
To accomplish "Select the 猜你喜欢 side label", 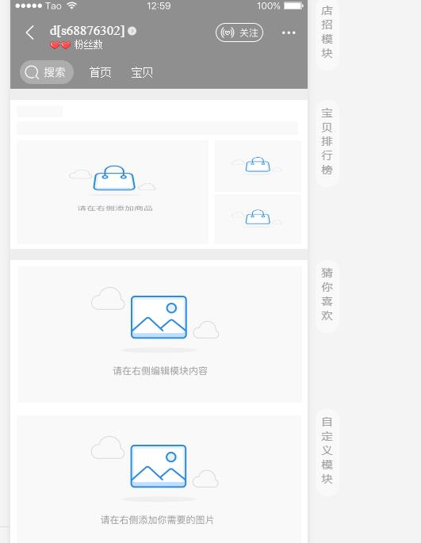I will click(x=327, y=294).
